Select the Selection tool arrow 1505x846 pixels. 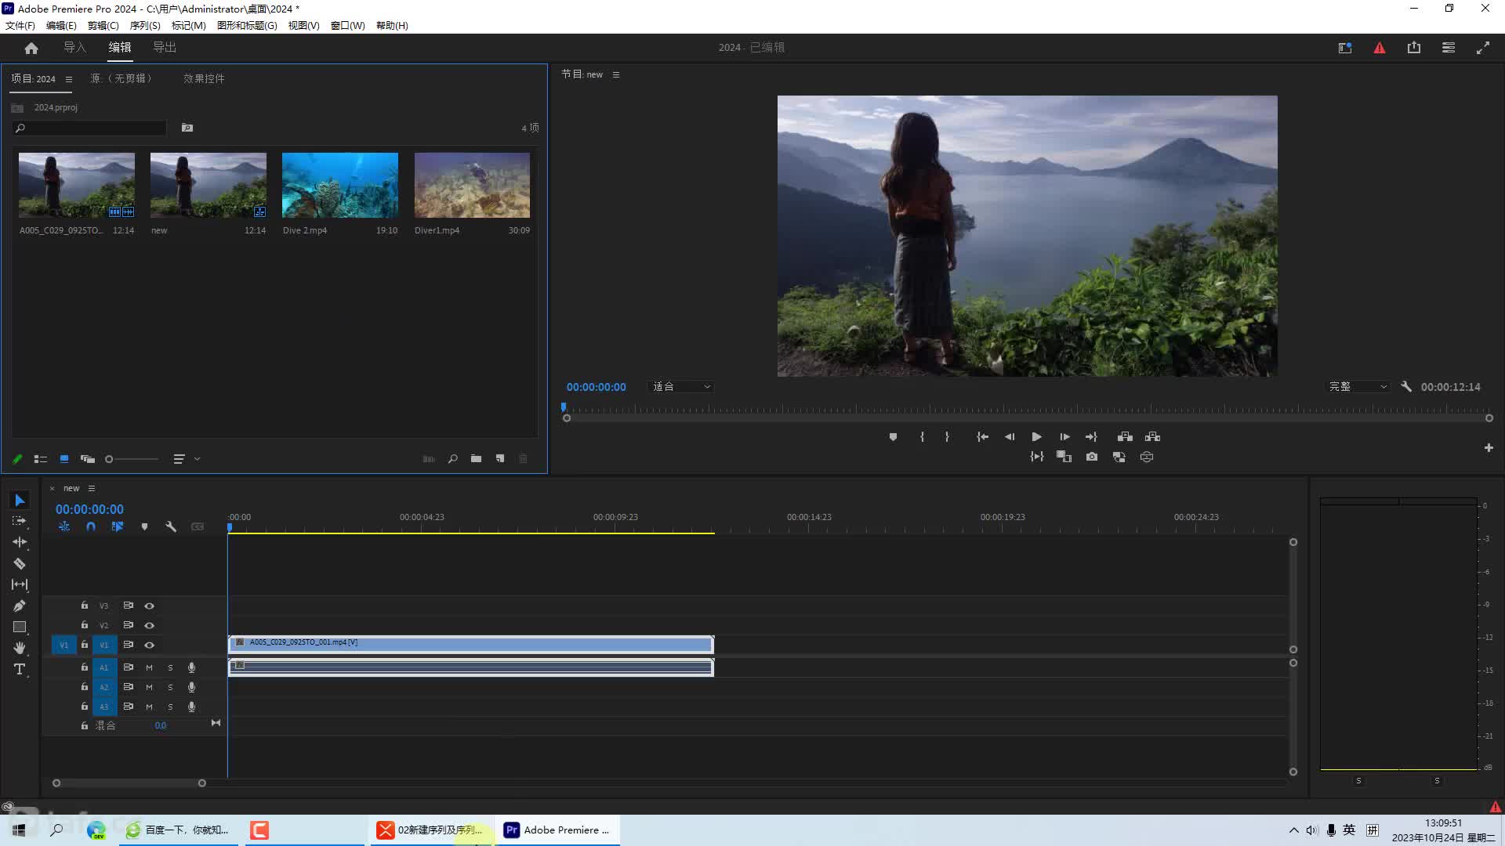(20, 501)
